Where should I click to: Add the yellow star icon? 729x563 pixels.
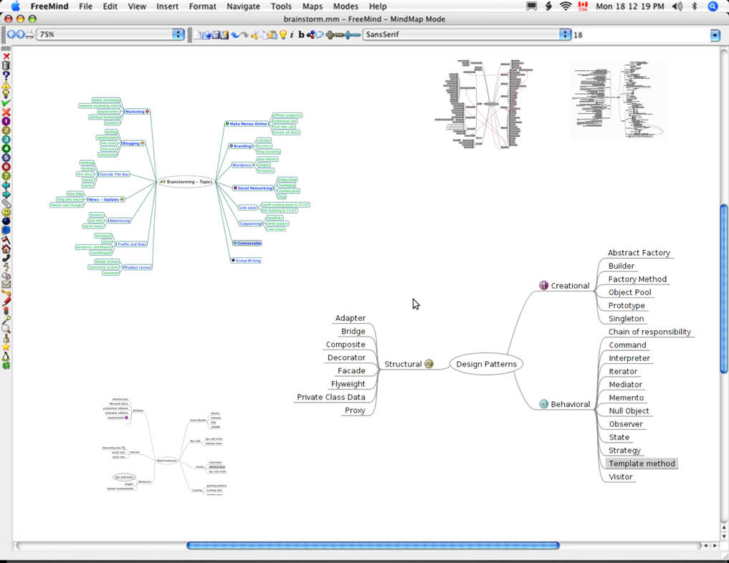[x=6, y=347]
